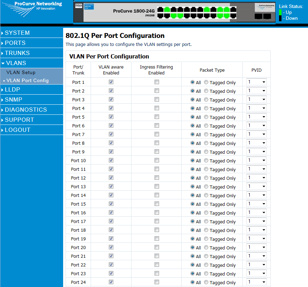Click the switch's 1800-24G front panel image

(x=174, y=13)
